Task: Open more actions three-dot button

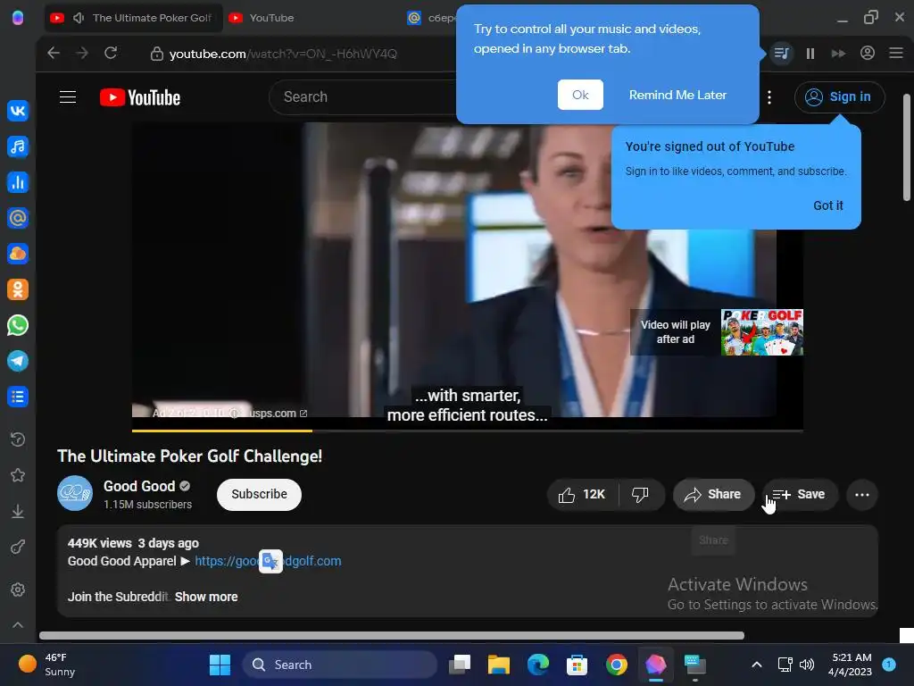Action: (x=861, y=495)
